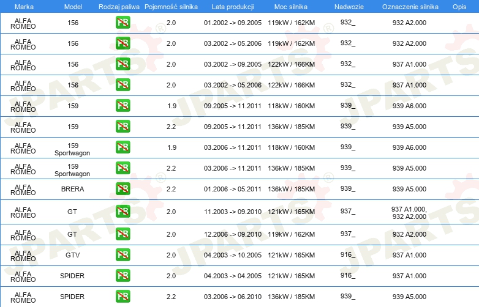479x307 pixels.
Task: Select the BRERA model cell
Action: click(x=72, y=189)
